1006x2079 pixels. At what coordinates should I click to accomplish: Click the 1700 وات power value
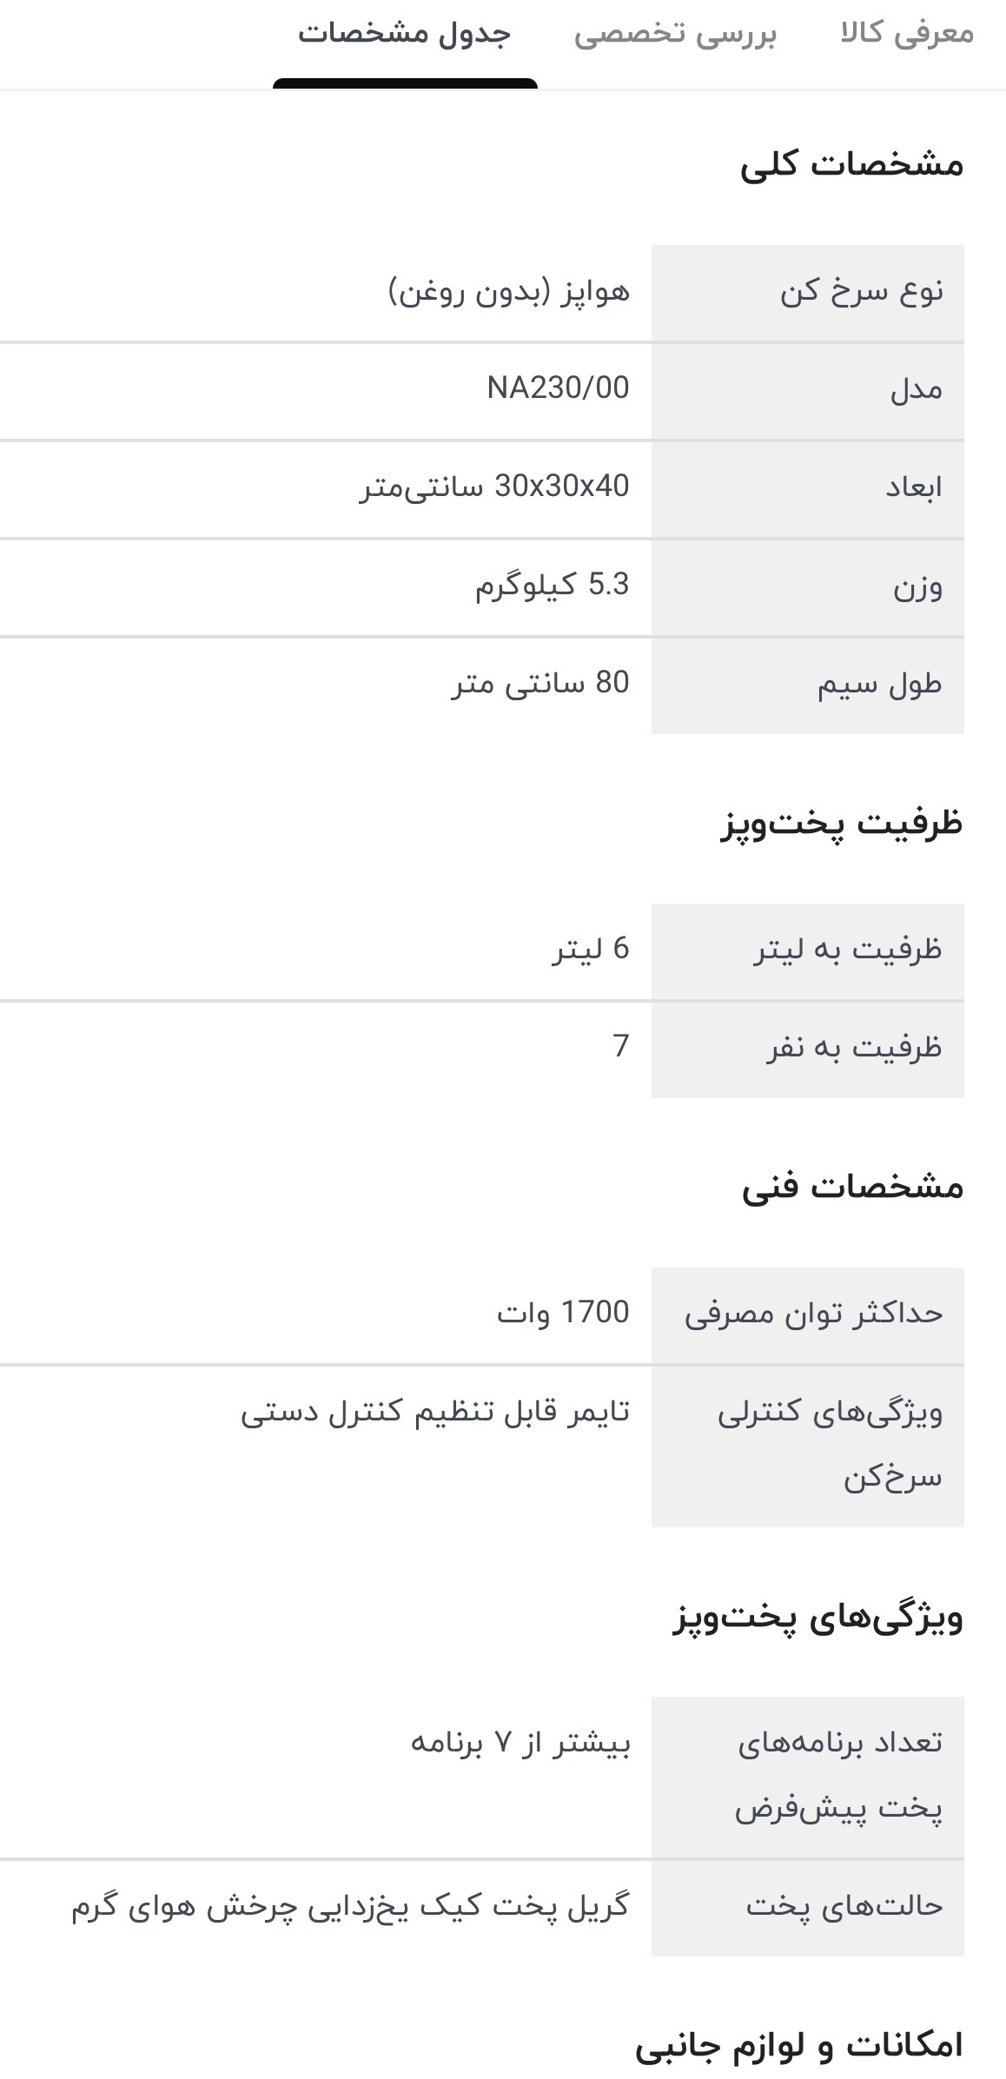pyautogui.click(x=563, y=1312)
